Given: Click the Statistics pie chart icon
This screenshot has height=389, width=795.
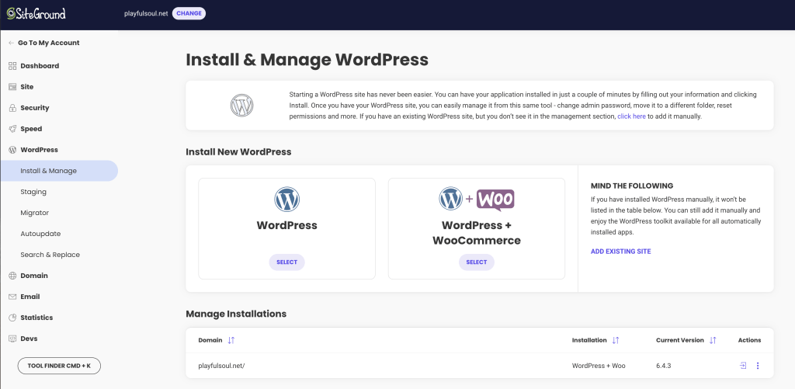Looking at the screenshot, I should [x=12, y=318].
